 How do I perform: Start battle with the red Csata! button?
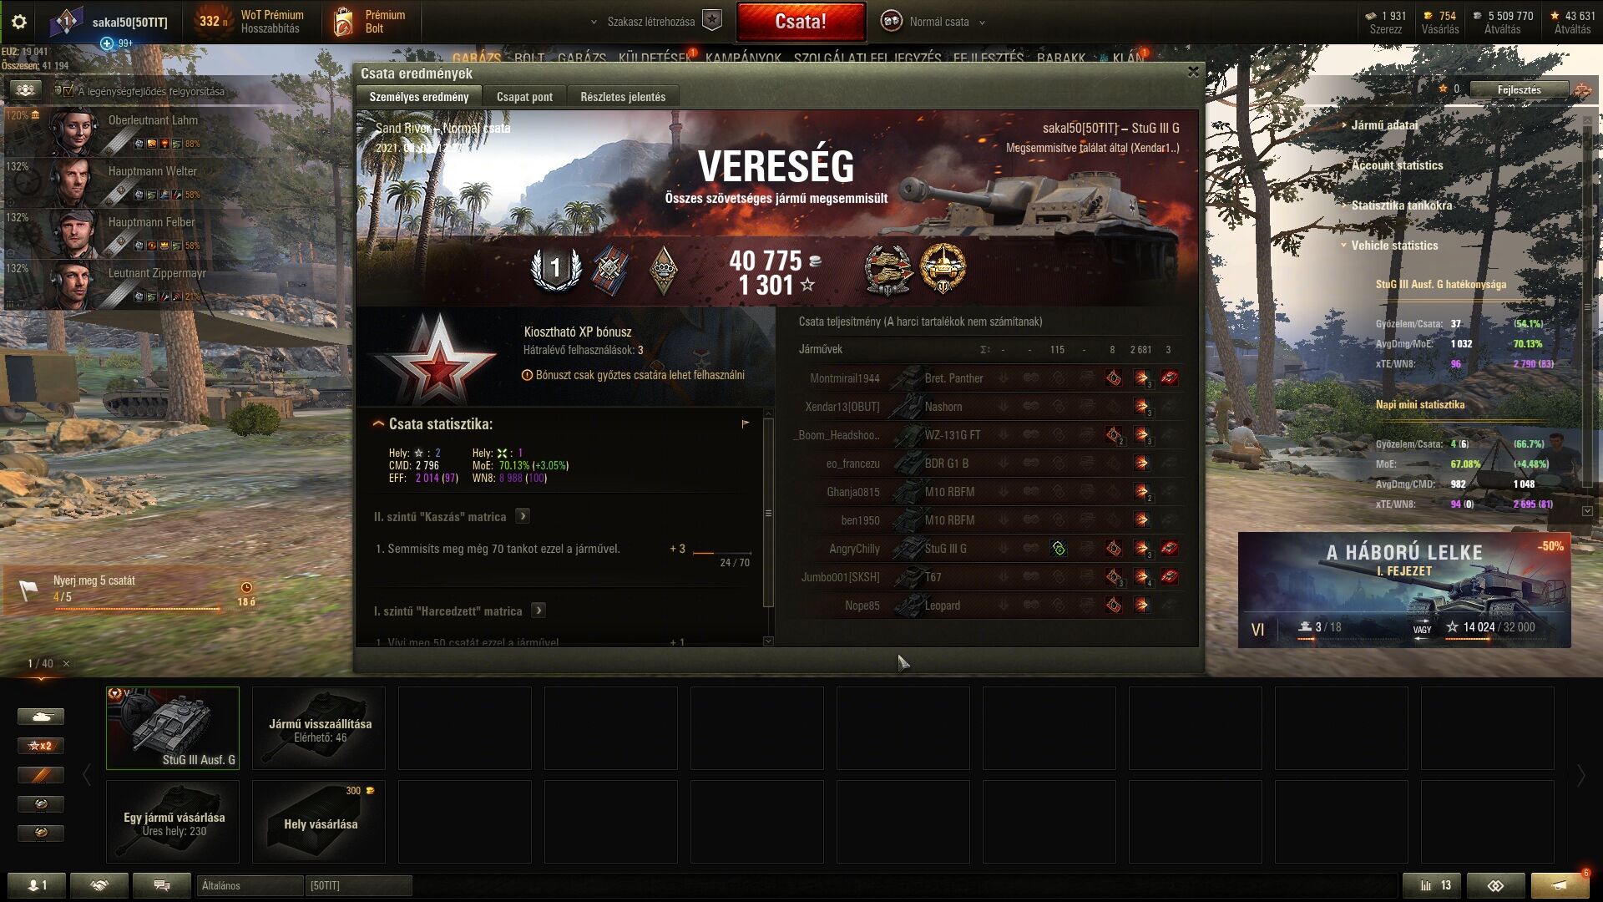pyautogui.click(x=801, y=22)
